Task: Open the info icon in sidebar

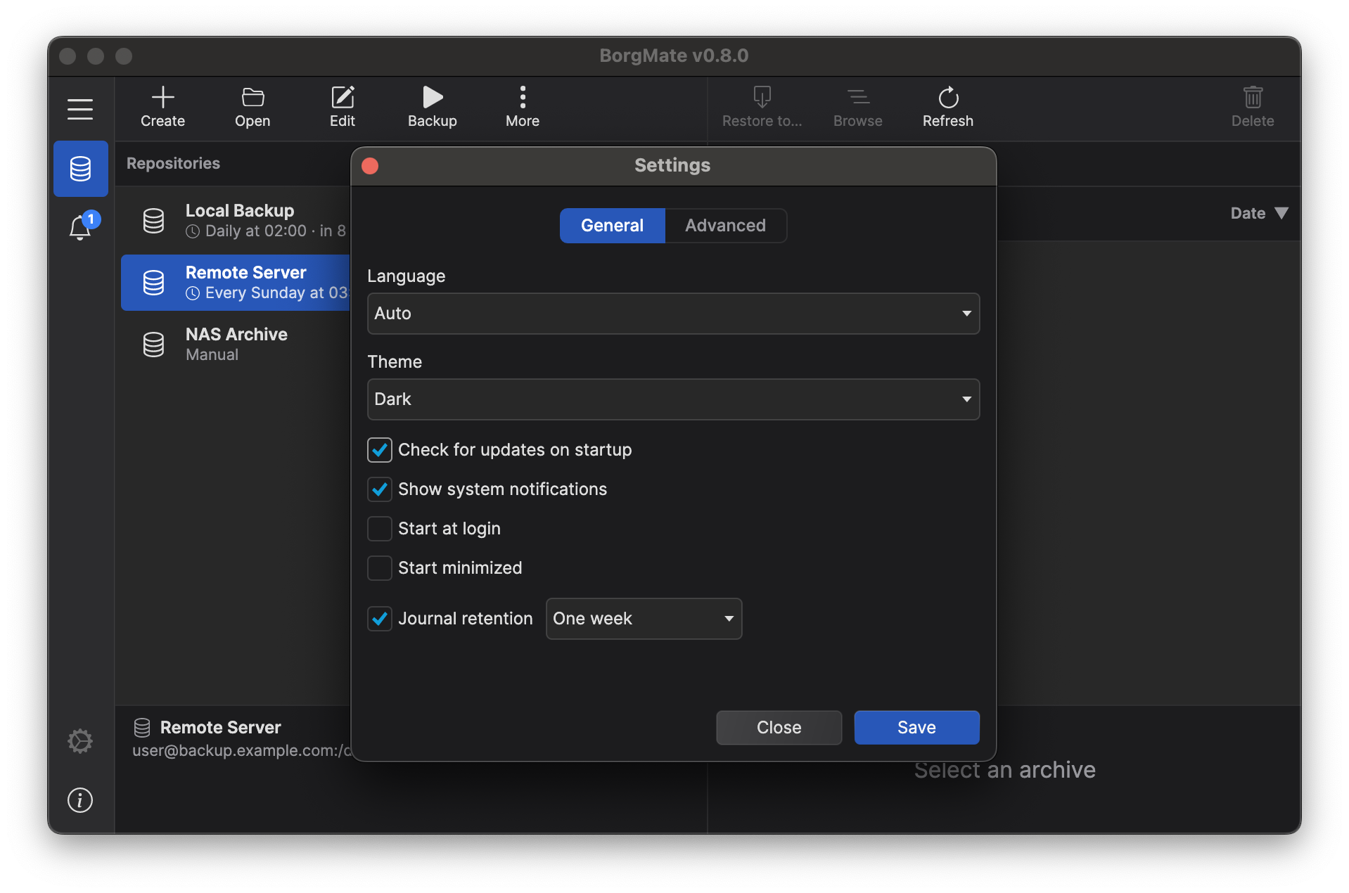Action: pyautogui.click(x=80, y=800)
